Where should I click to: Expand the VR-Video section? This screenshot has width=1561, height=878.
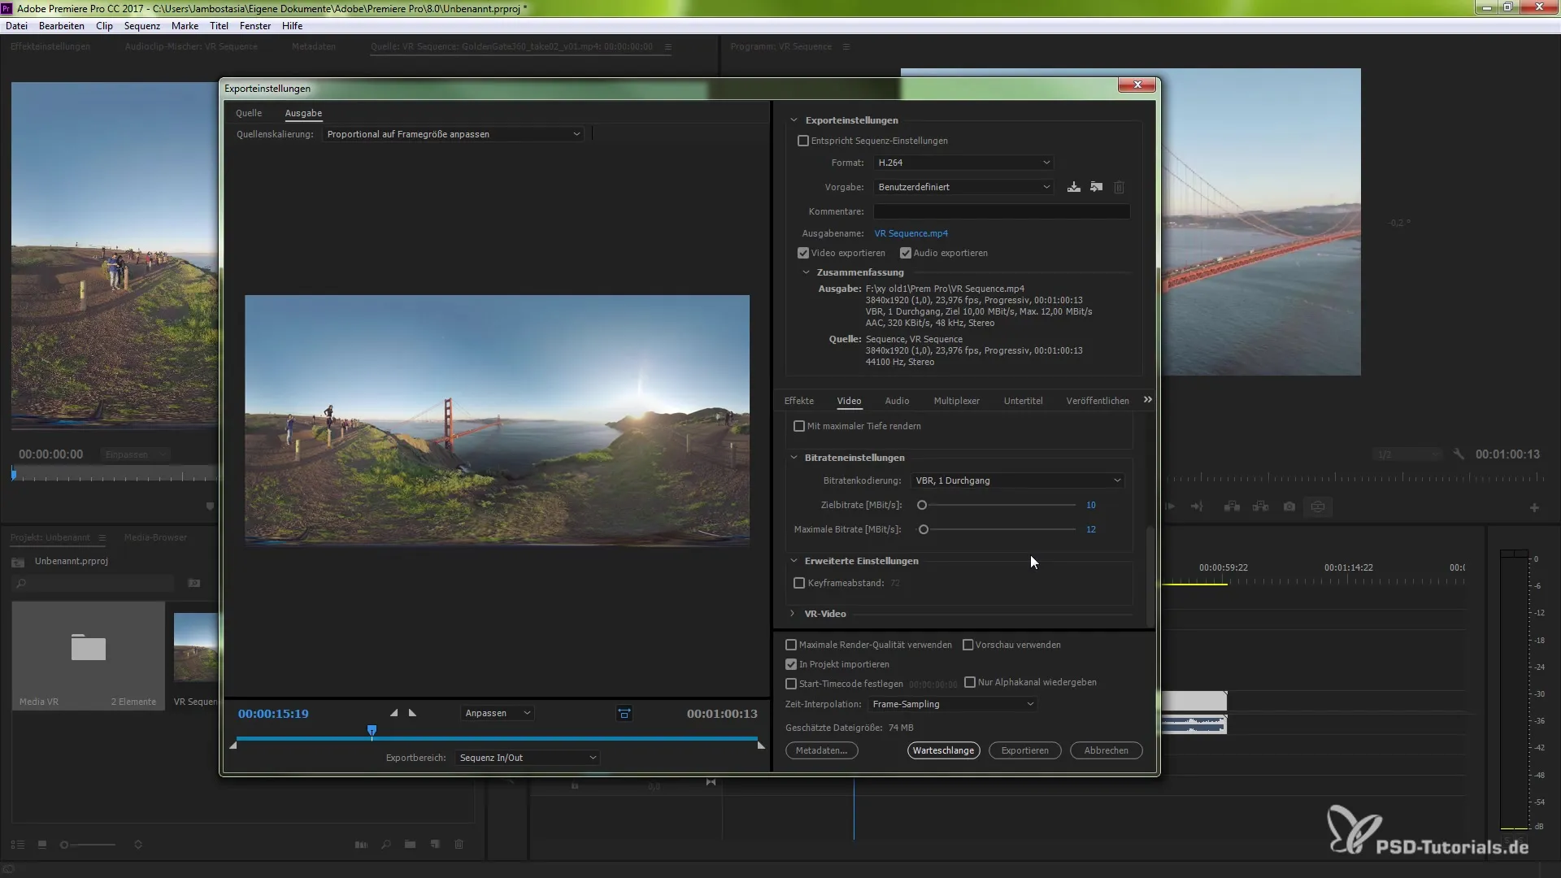point(793,614)
